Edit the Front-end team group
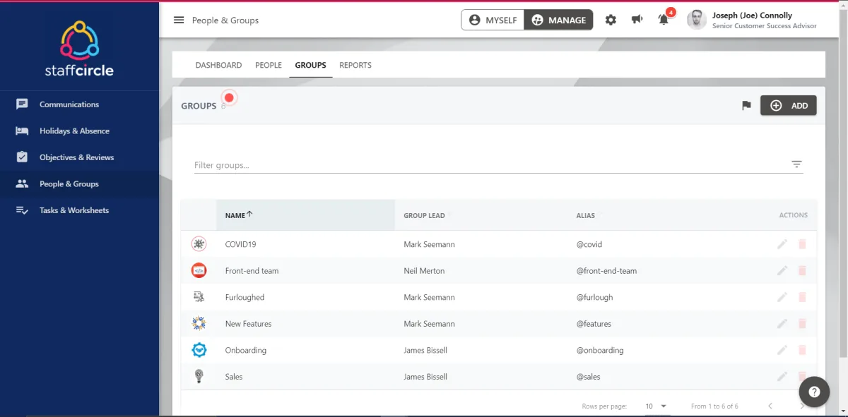848x417 pixels. pos(782,271)
